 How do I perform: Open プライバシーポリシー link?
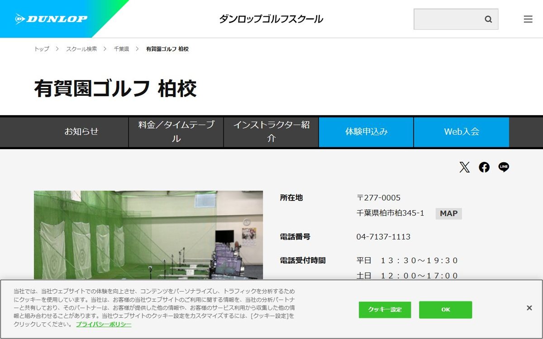(104, 325)
